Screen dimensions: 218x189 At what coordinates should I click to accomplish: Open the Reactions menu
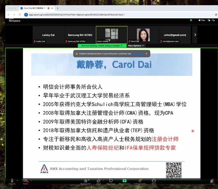click(111, 181)
